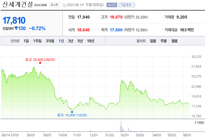The image size is (205, 139).
Task: Click the blue 최저 low-point marker
Action: [x=72, y=112]
